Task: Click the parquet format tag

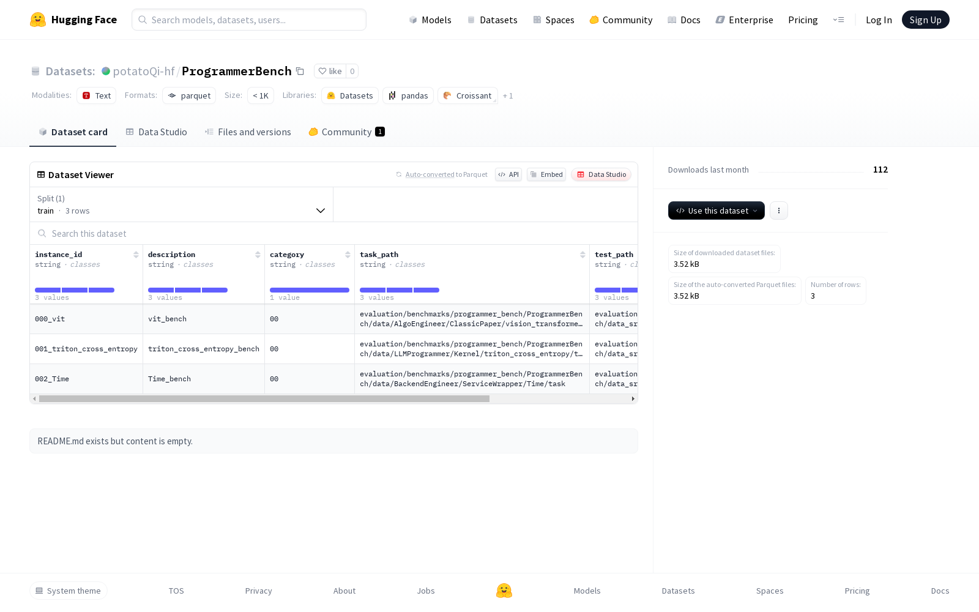Action: point(189,95)
